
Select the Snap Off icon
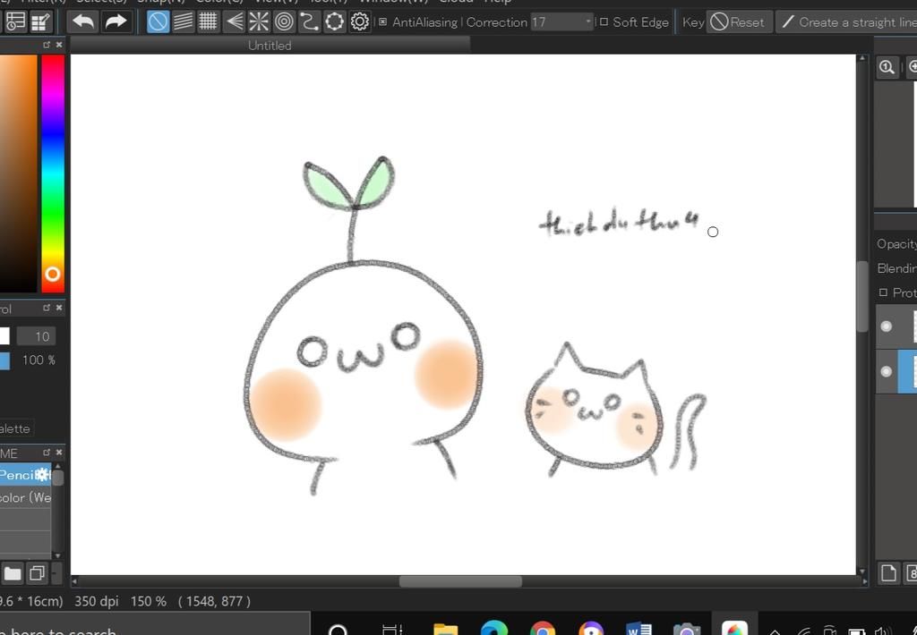(158, 22)
